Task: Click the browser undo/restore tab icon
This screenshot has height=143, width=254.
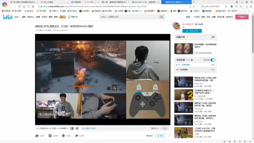Action: click(x=29, y=6)
